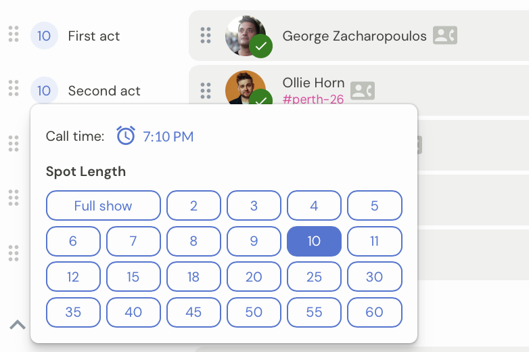Click Ollie Horn's contact card icon

coord(363,91)
